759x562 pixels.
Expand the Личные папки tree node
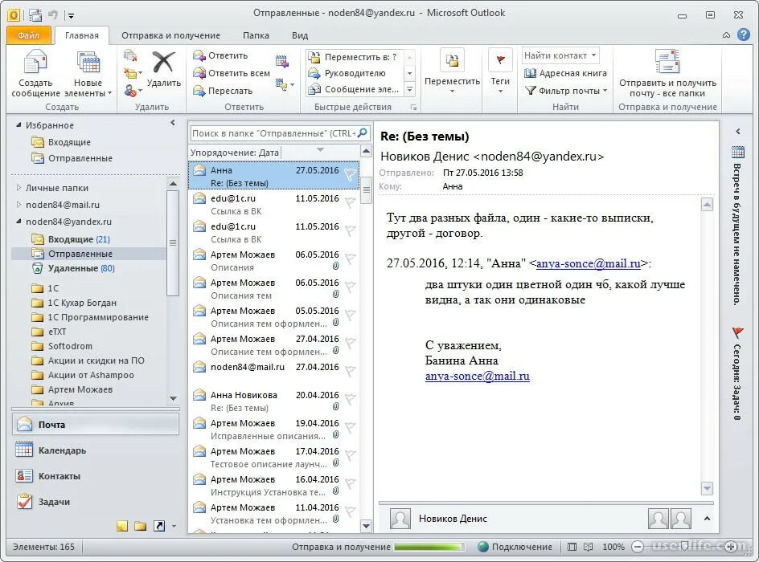[18, 188]
